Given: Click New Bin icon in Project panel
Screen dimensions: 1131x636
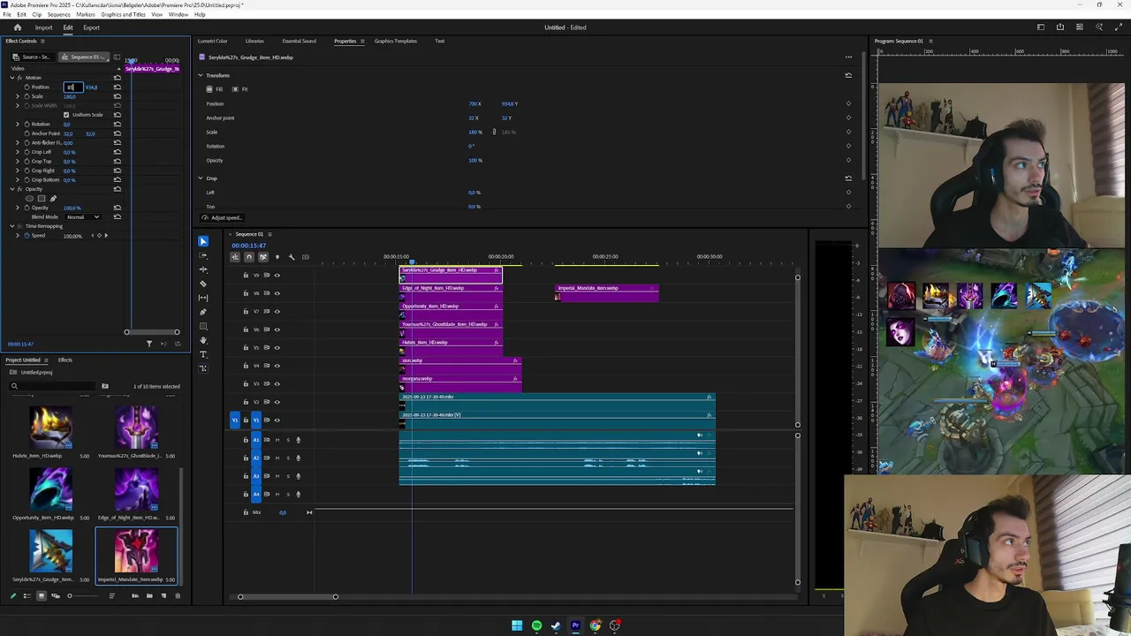Looking at the screenshot, I should (149, 596).
